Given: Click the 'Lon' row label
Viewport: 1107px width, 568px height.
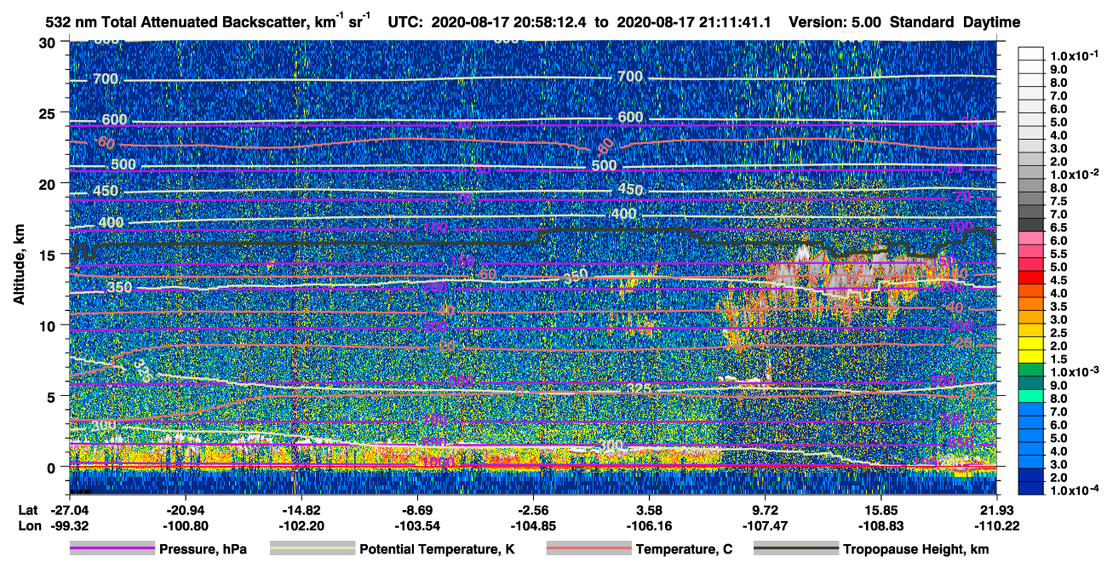Looking at the screenshot, I should (x=28, y=526).
